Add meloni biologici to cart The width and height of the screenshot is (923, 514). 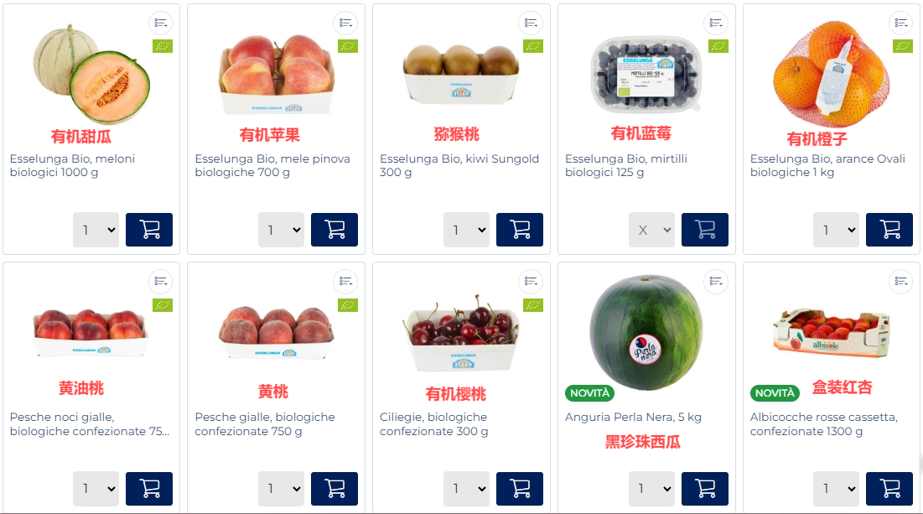click(149, 230)
